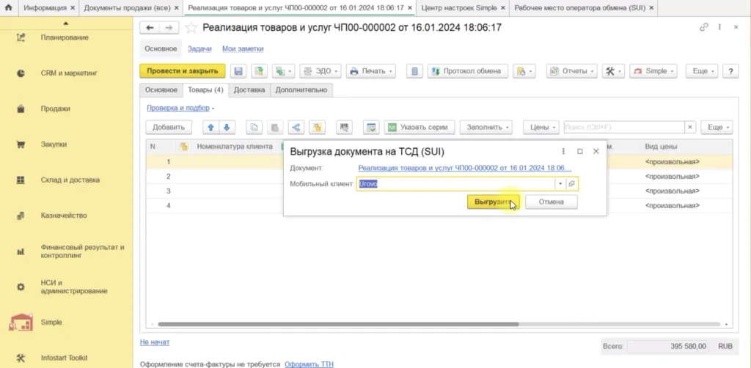This screenshot has height=368, width=751.
Task: Click the goods table icon with green check
Action: [371, 128]
